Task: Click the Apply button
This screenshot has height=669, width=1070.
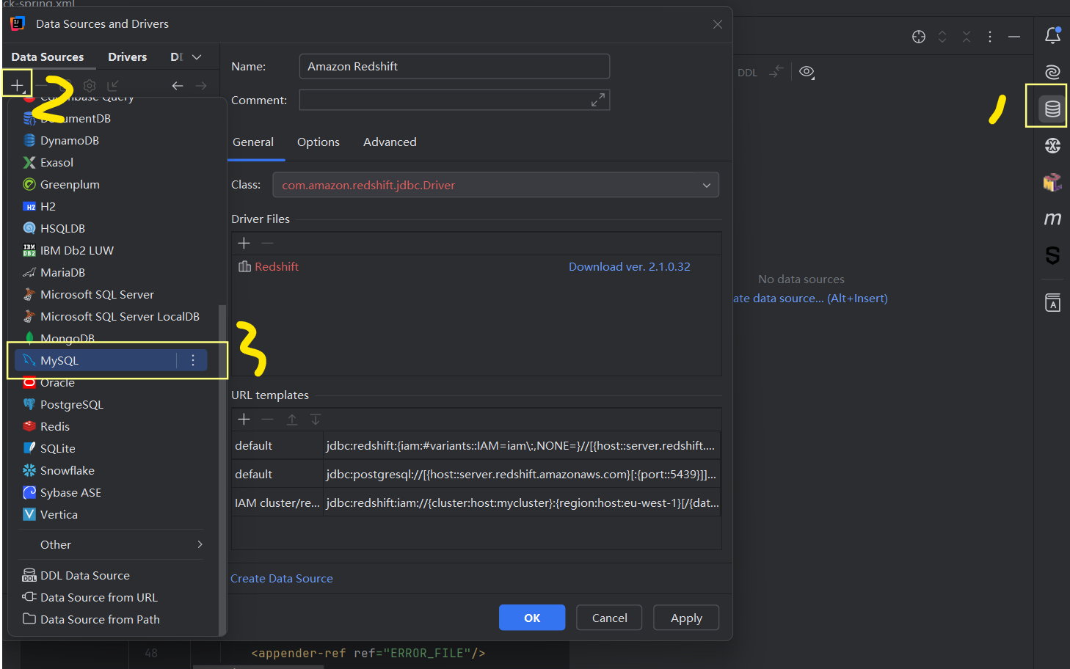Action: (x=686, y=618)
